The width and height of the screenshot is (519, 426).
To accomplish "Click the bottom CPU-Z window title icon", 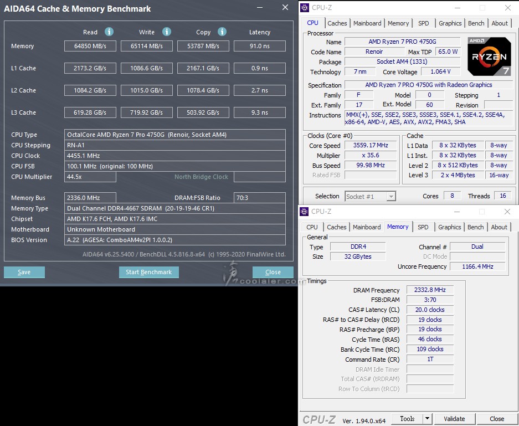I will tap(304, 212).
